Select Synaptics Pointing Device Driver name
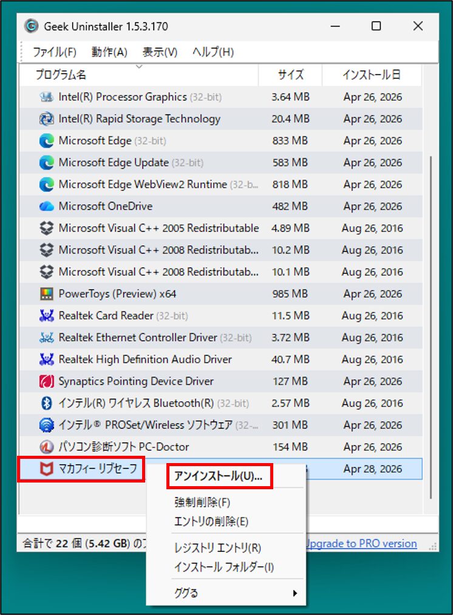453x615 pixels. coord(136,381)
